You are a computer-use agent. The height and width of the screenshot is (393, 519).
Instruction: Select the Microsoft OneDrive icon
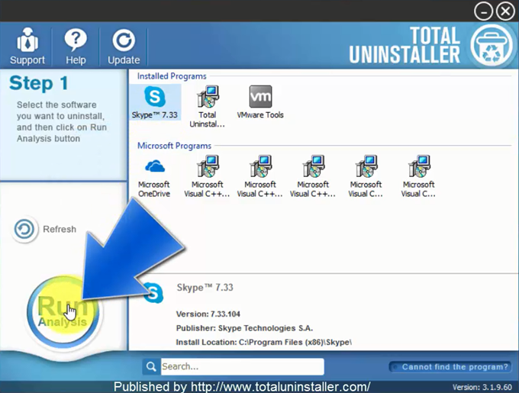[x=154, y=177]
